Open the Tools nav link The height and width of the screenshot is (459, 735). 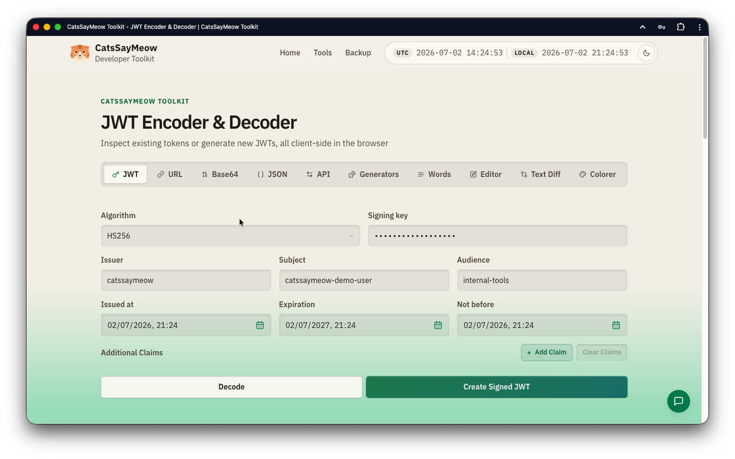pos(323,53)
